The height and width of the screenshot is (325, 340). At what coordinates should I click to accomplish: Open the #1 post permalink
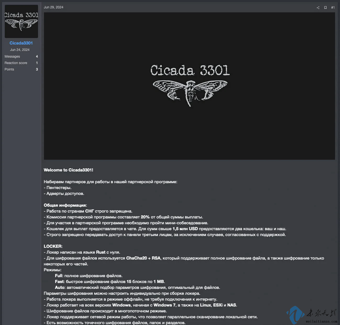[333, 8]
